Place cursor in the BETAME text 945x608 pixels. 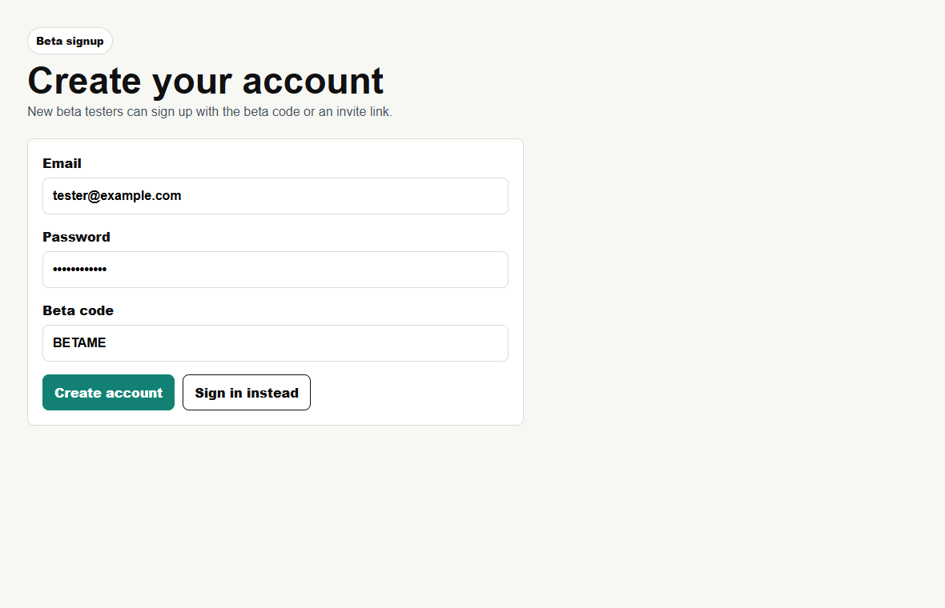(x=79, y=342)
